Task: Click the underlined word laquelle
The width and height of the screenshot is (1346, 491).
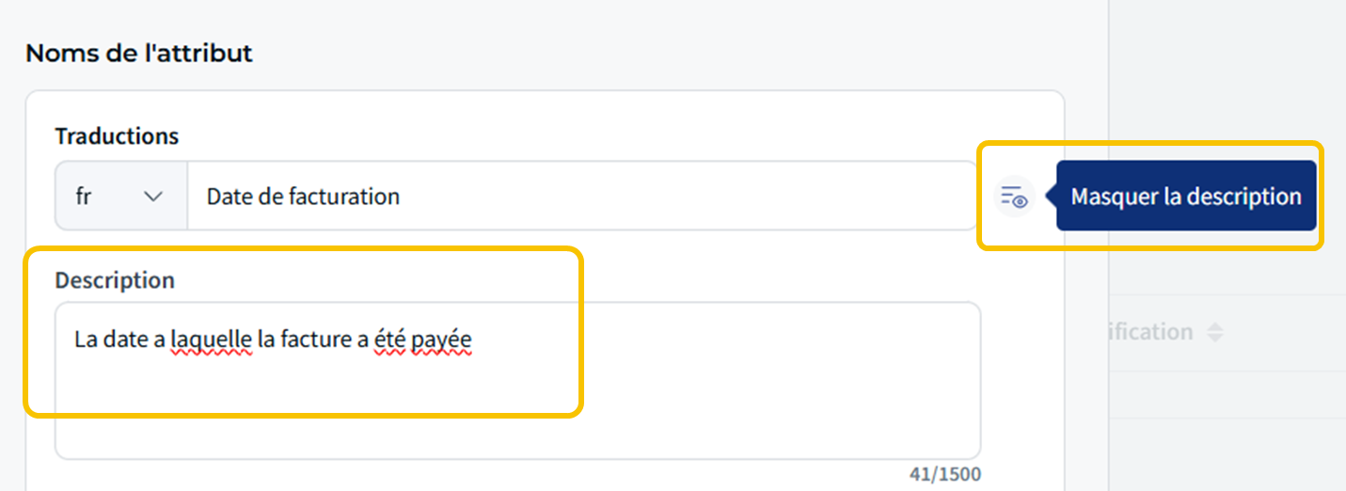Action: click(x=211, y=340)
